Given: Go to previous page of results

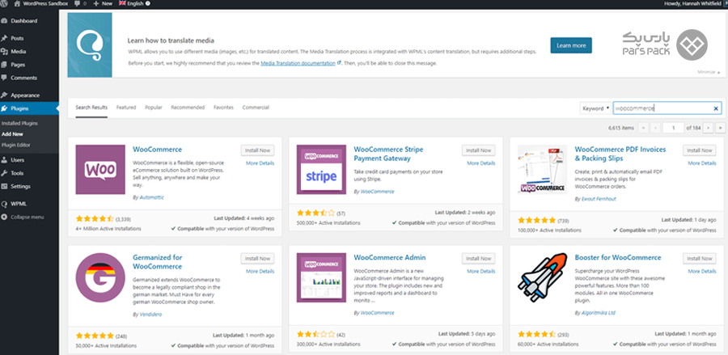Looking at the screenshot, I should pos(655,128).
